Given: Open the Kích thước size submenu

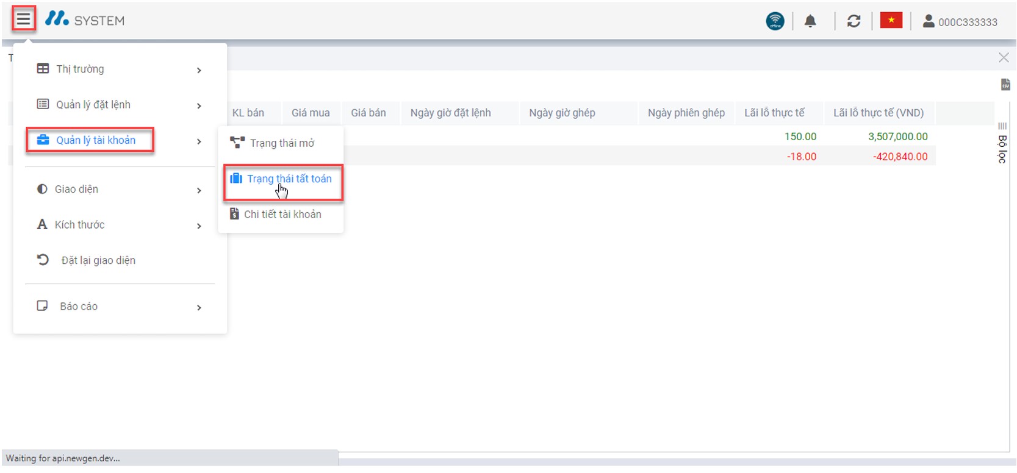Looking at the screenshot, I should (120, 225).
